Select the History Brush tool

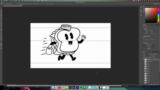tap(1, 24)
